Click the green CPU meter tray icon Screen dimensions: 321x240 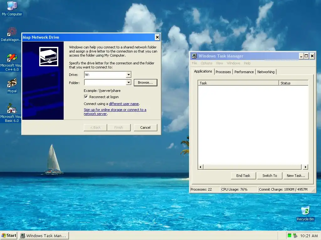tap(289, 236)
